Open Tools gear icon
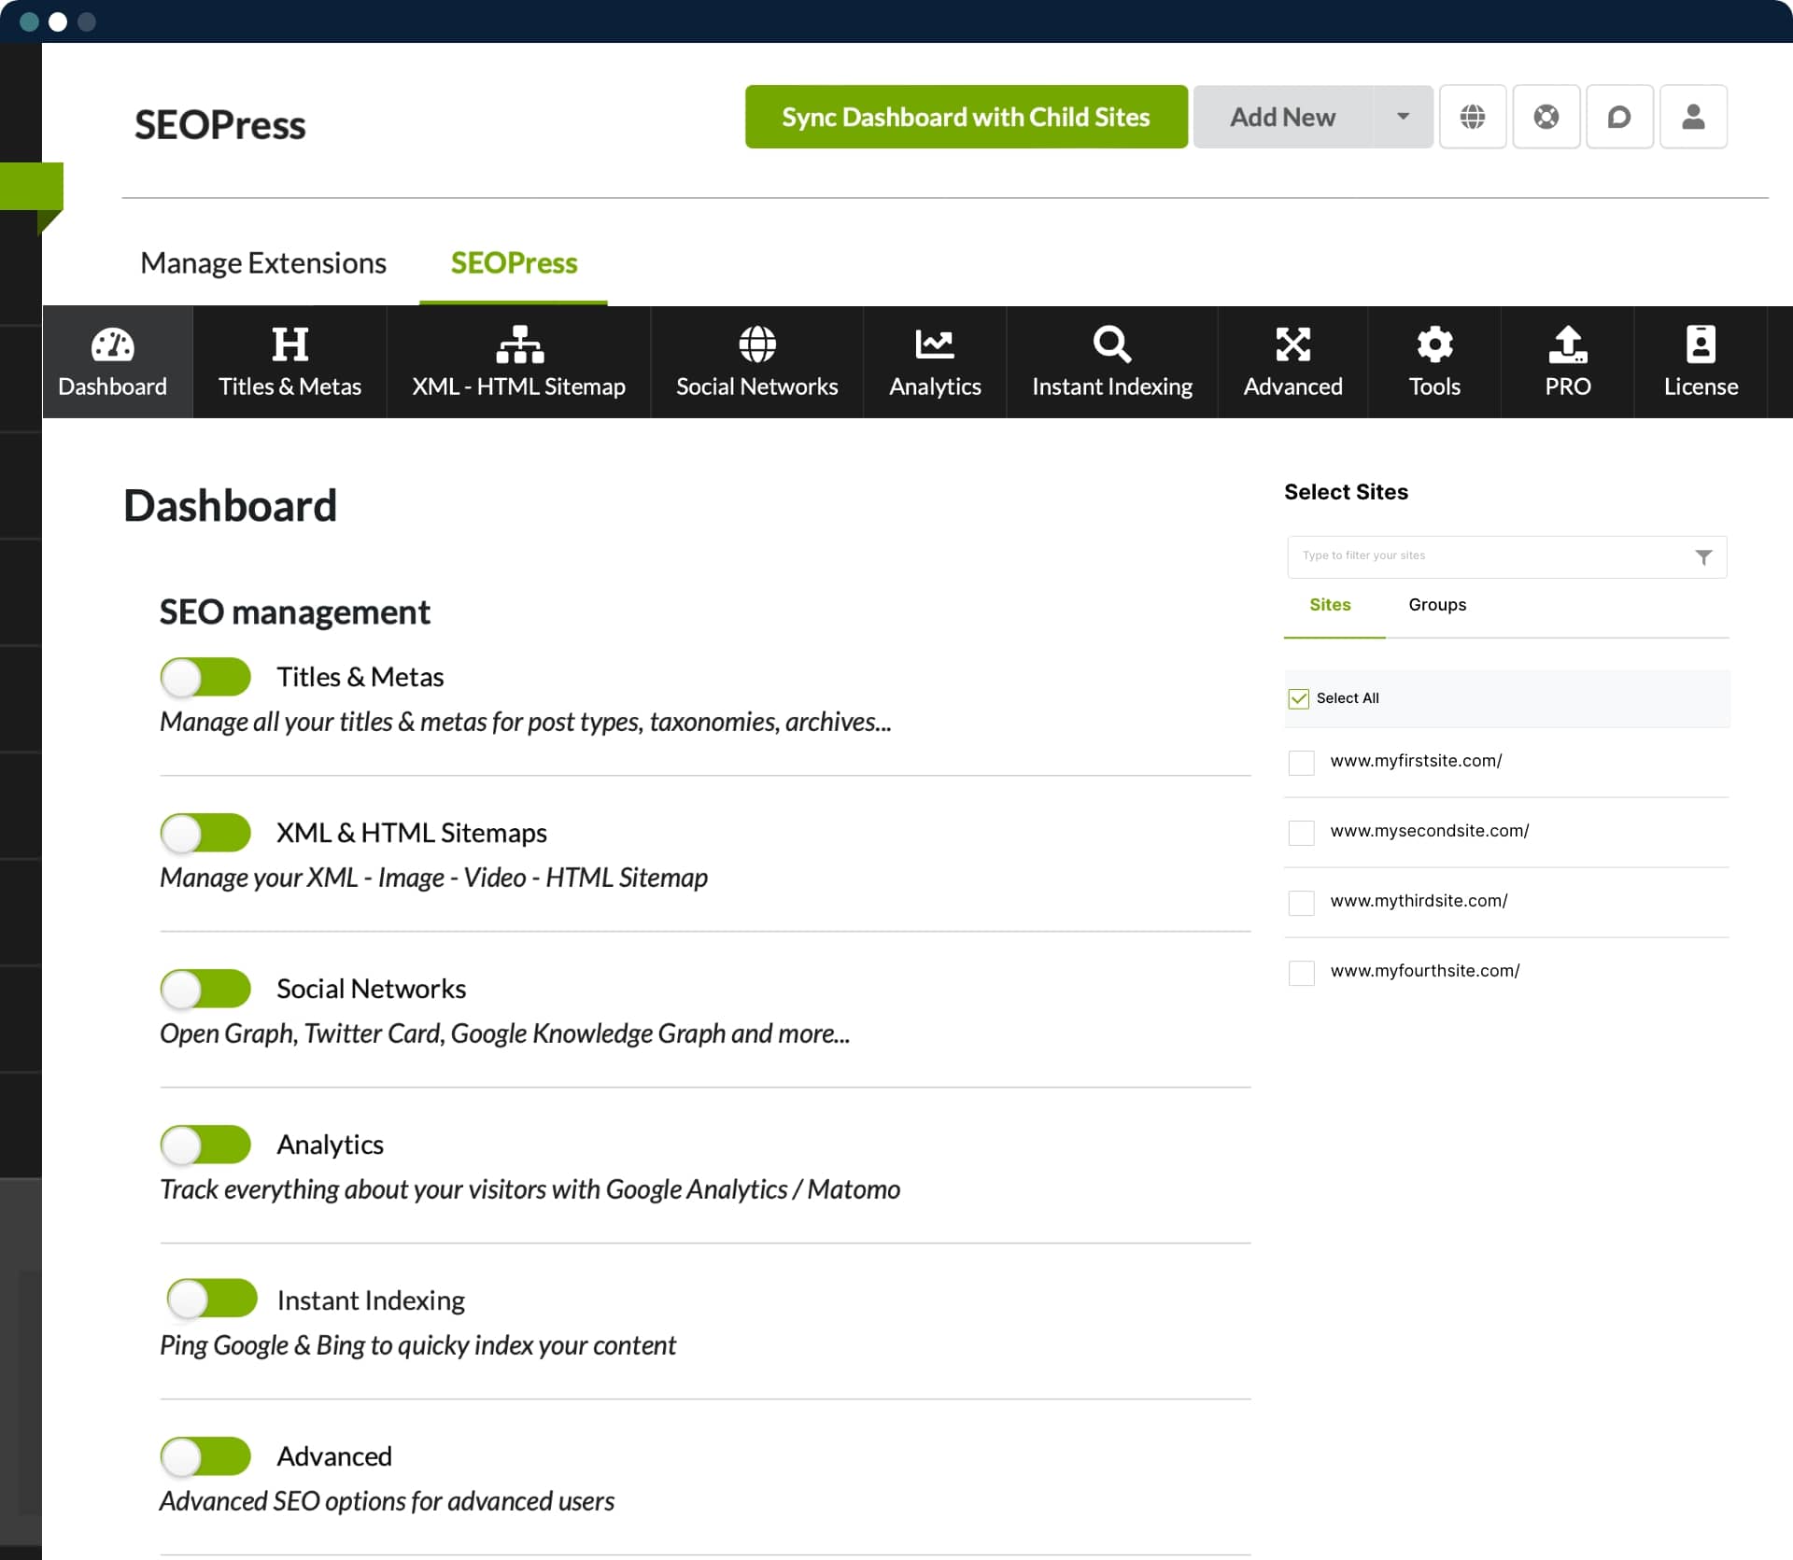Viewport: 1793px width, 1560px height. [1434, 344]
